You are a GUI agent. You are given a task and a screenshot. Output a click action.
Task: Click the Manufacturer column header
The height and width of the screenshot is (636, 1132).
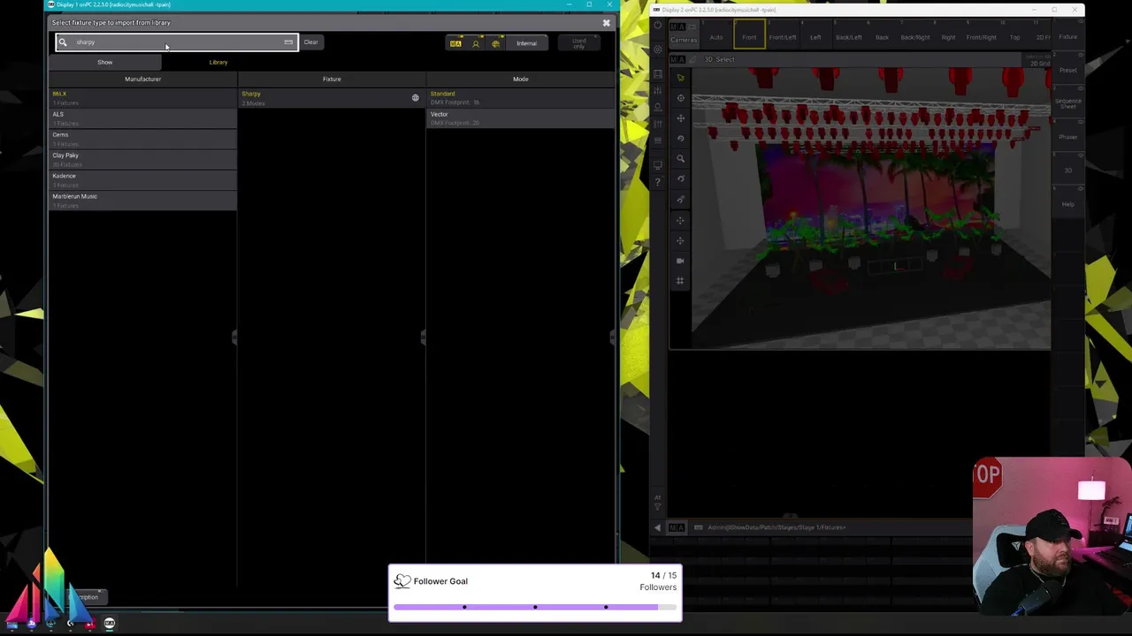[x=142, y=79]
